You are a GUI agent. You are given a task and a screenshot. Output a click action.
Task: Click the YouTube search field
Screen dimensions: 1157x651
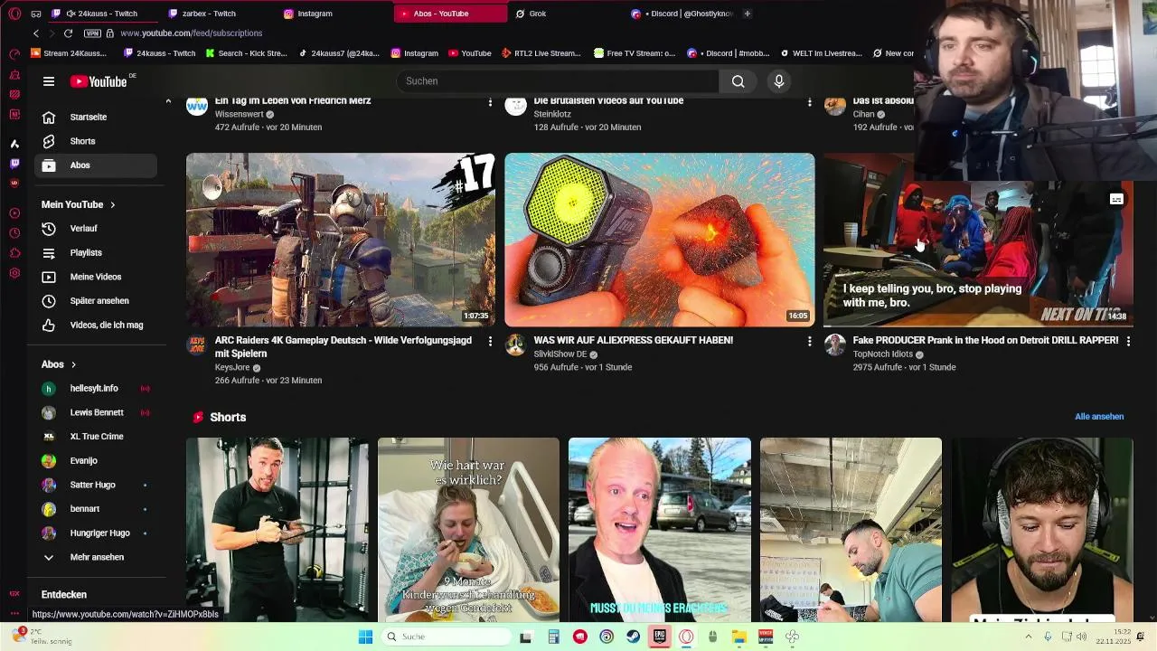(x=558, y=81)
